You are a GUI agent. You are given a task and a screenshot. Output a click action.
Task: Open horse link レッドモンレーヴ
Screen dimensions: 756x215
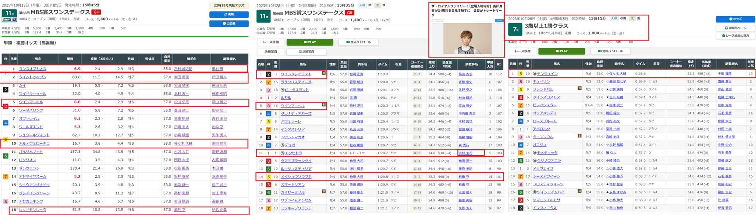(32, 210)
